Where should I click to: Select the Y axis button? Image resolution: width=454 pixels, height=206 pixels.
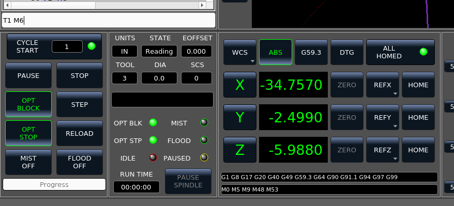(x=240, y=117)
